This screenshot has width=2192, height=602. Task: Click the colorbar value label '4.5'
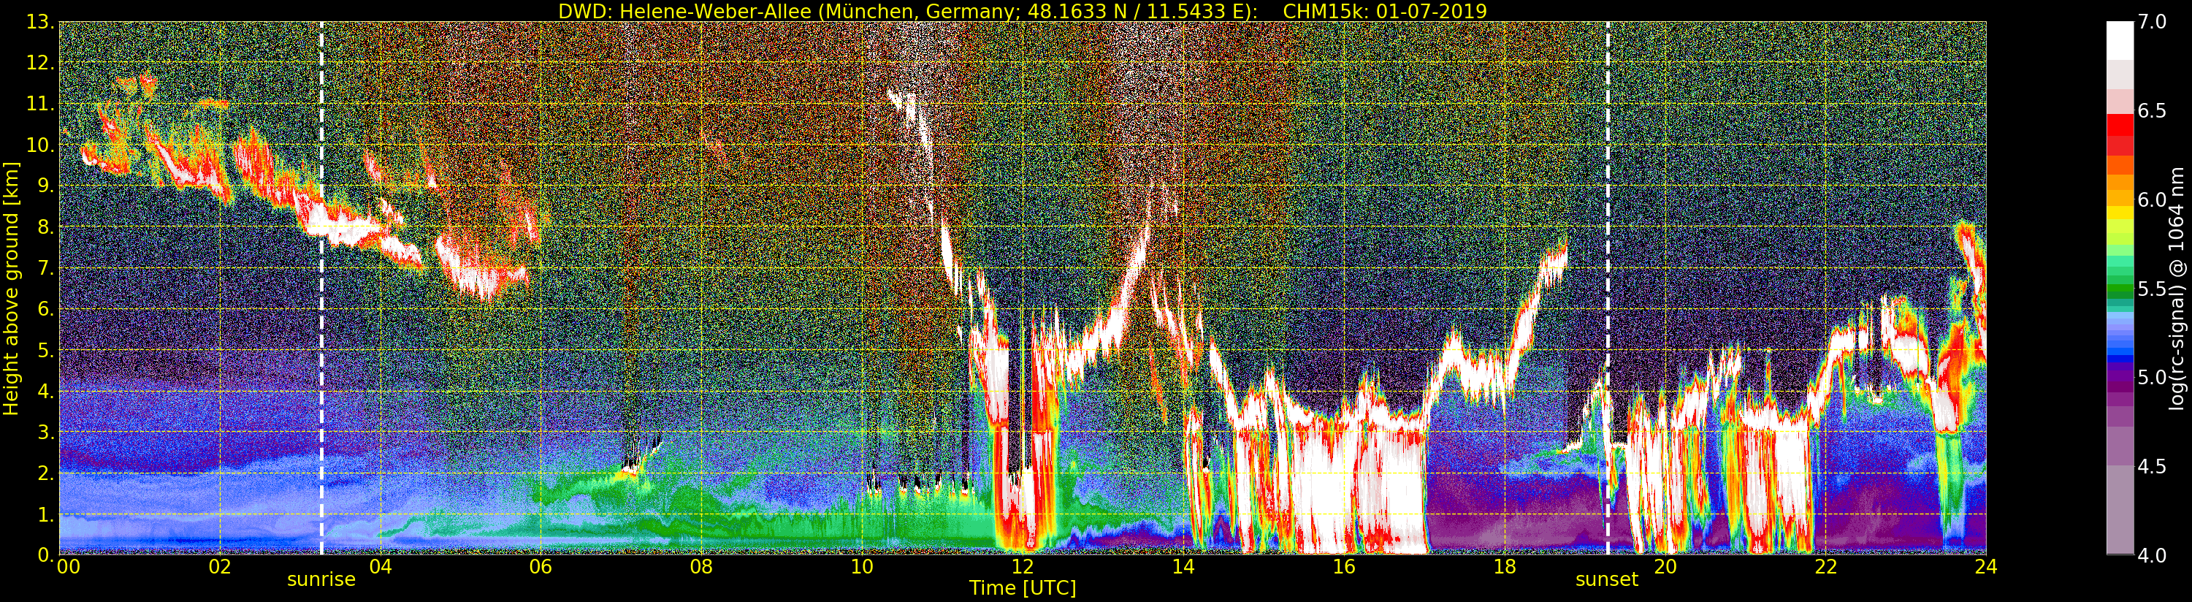pos(2153,466)
